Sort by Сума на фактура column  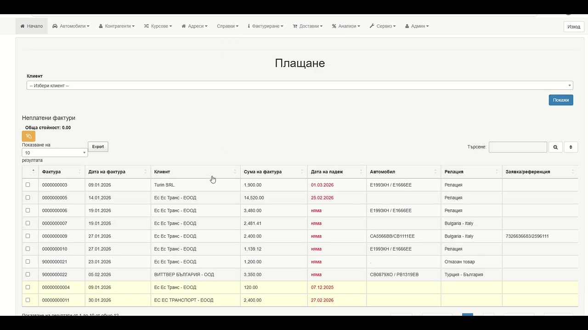pos(274,172)
